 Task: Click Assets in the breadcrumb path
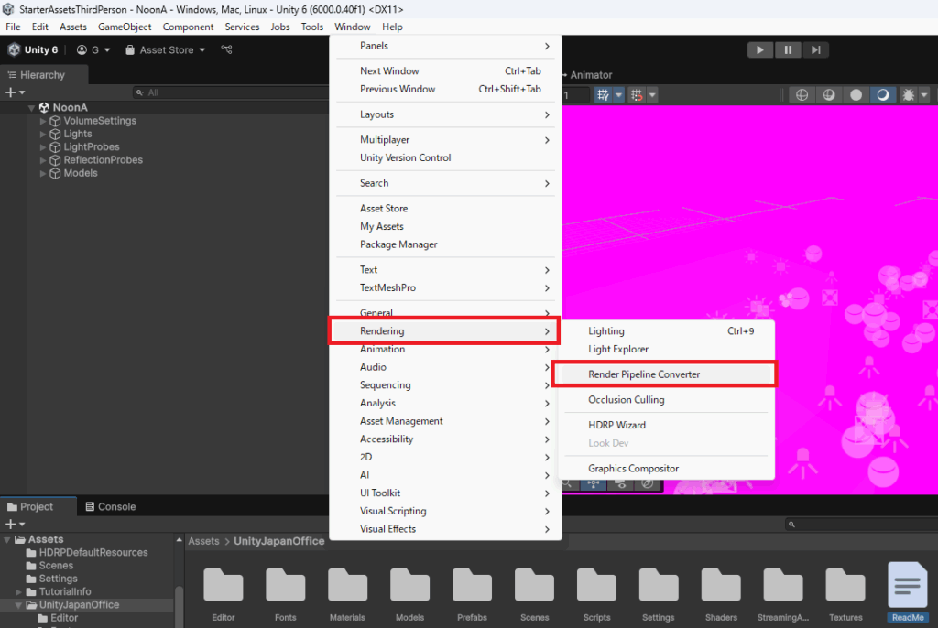204,541
